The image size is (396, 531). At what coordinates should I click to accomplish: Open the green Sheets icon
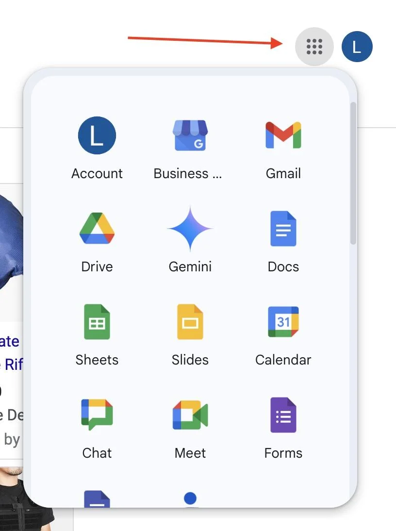pyautogui.click(x=97, y=322)
